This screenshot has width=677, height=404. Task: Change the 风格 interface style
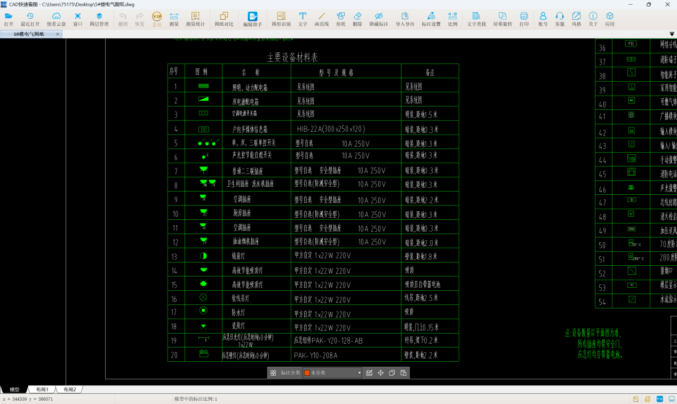click(x=576, y=19)
